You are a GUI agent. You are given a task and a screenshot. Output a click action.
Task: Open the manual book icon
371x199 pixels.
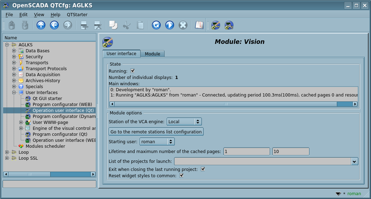click(199, 25)
